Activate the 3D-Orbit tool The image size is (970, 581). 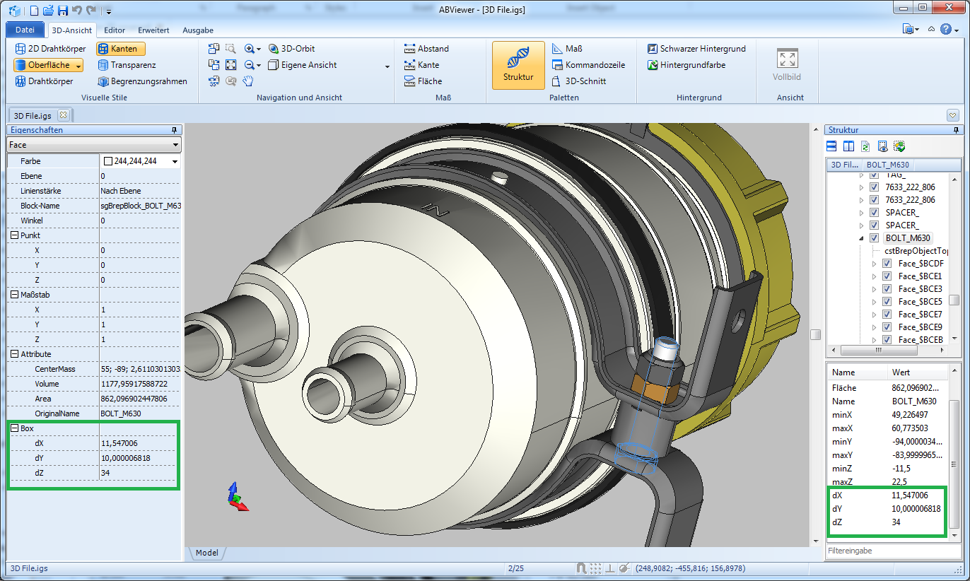pyautogui.click(x=291, y=49)
